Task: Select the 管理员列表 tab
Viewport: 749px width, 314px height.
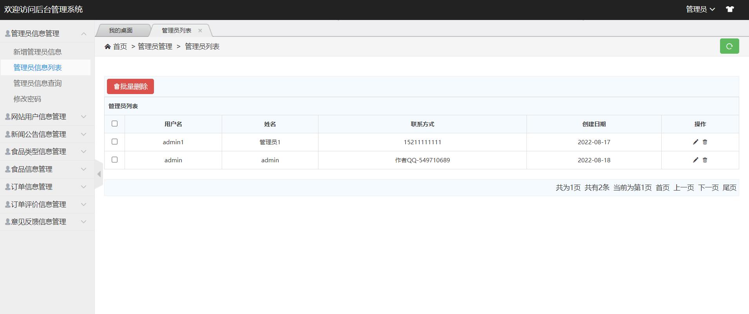Action: tap(177, 30)
